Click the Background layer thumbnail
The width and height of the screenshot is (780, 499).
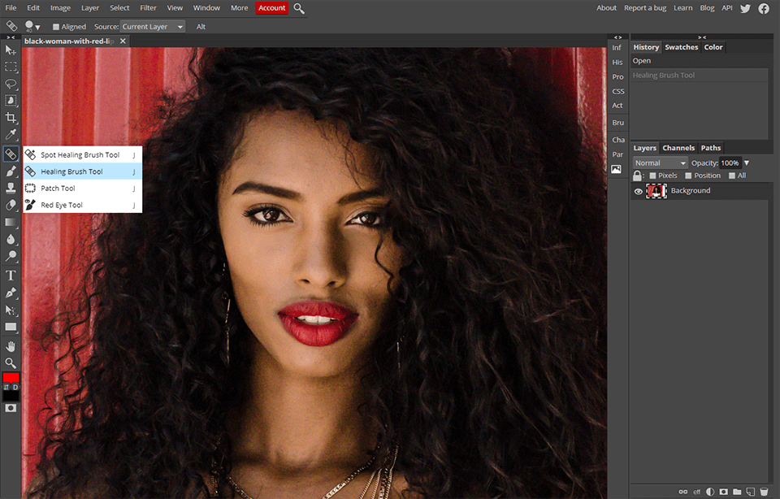pos(656,190)
